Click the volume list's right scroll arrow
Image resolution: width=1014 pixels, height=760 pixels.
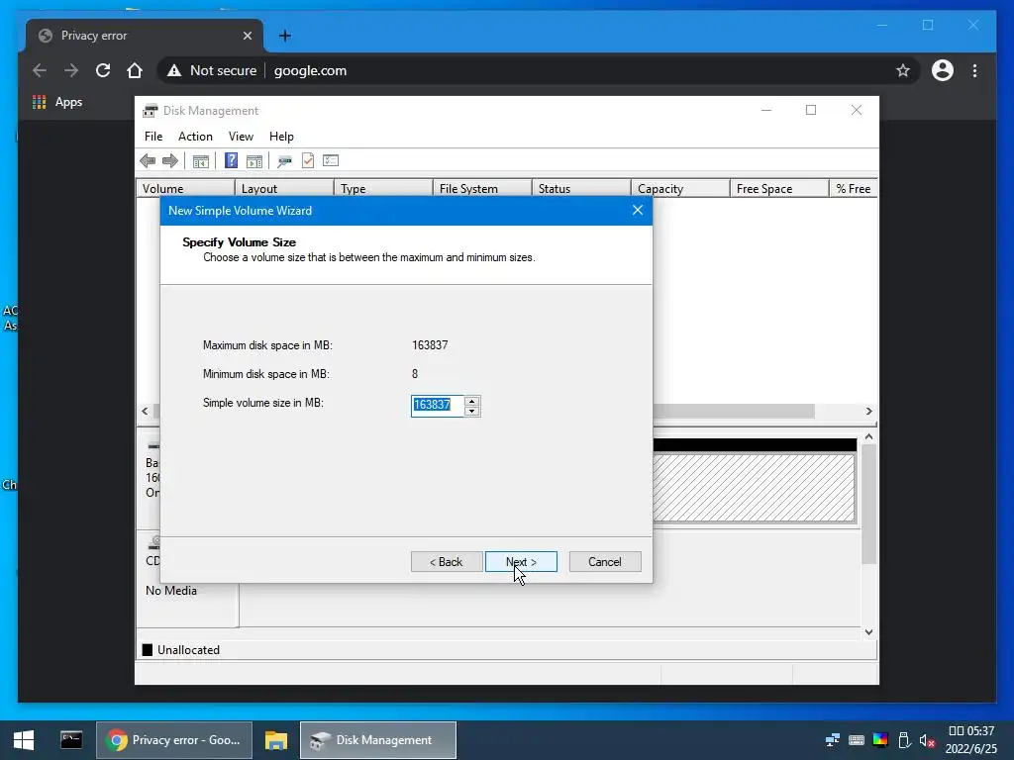click(868, 411)
